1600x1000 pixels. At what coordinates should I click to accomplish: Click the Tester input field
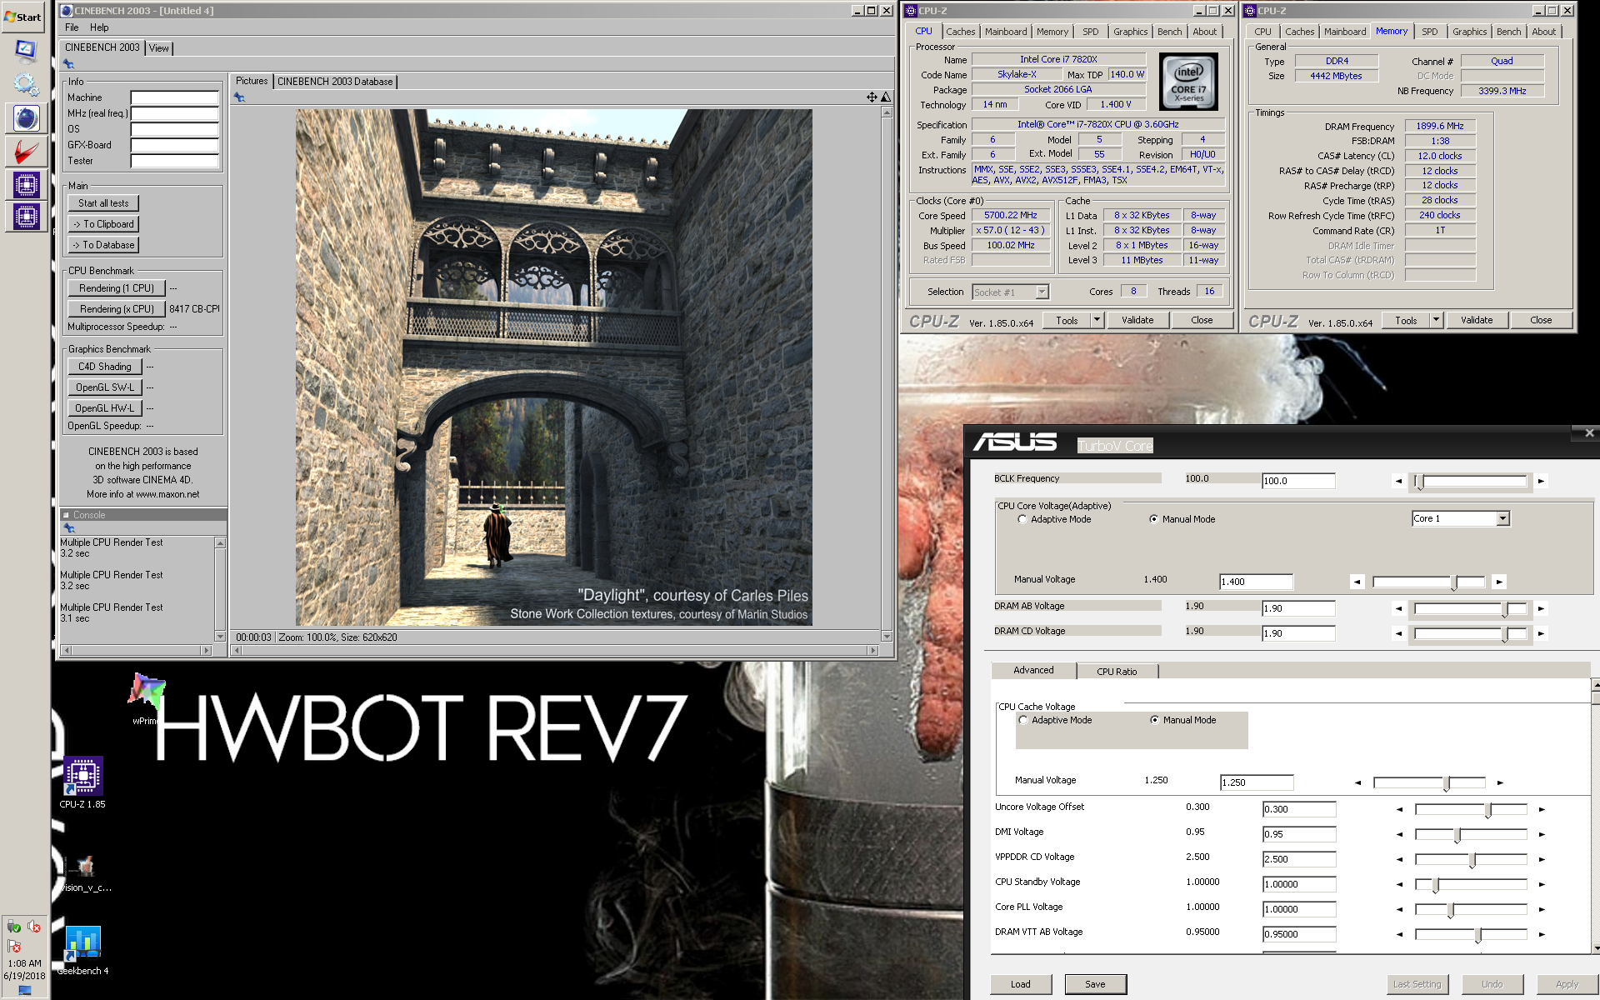[x=174, y=161]
